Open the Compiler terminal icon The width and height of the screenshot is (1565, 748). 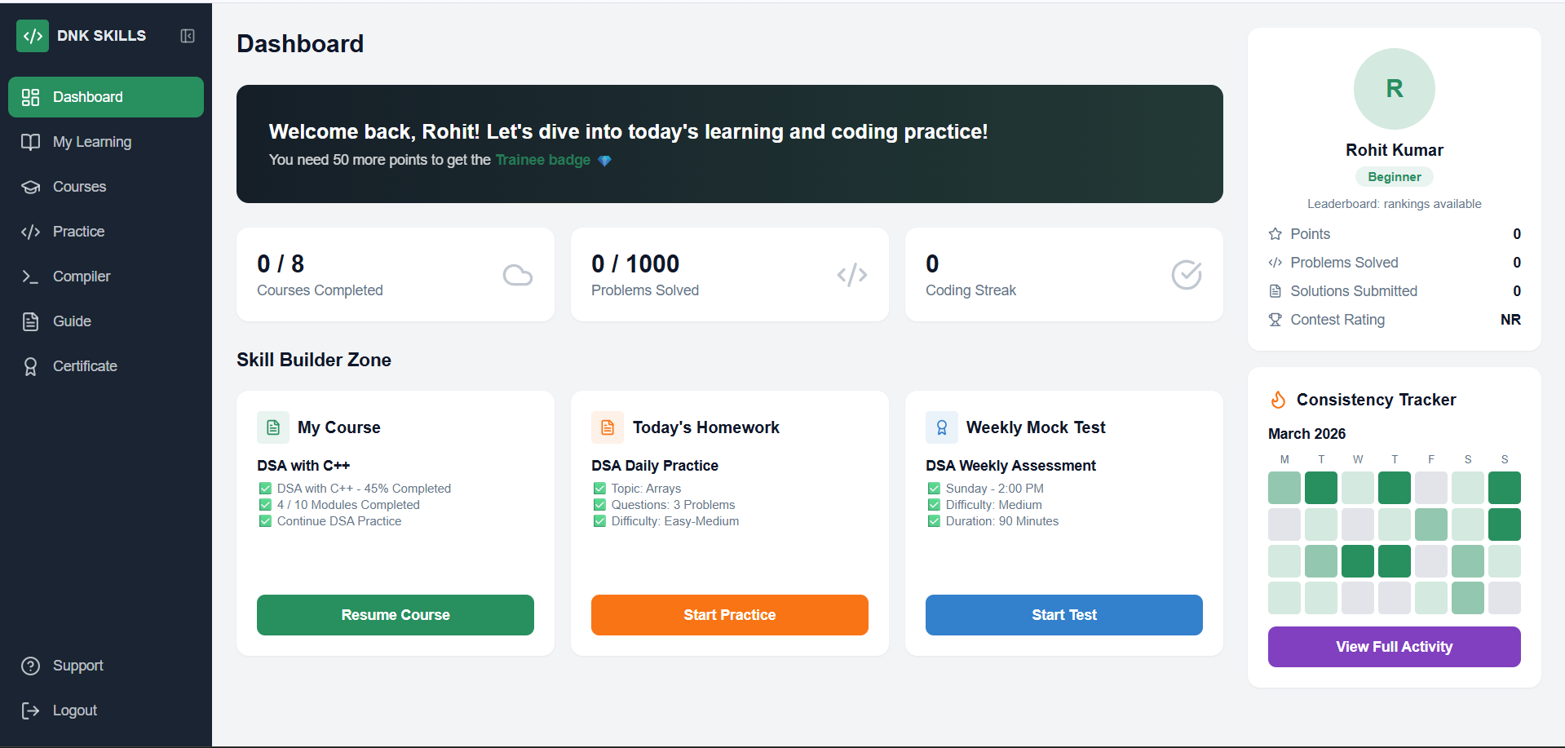[x=31, y=277]
